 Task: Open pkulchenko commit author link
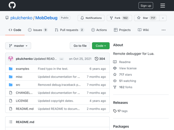coord(24,59)
